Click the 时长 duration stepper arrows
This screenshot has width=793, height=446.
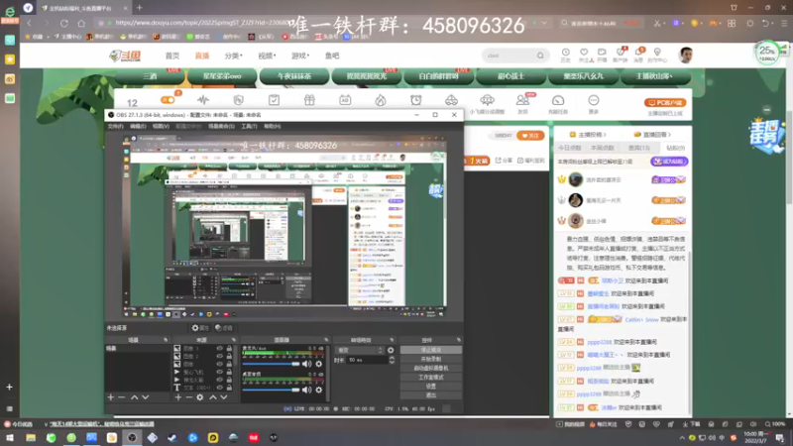point(392,360)
